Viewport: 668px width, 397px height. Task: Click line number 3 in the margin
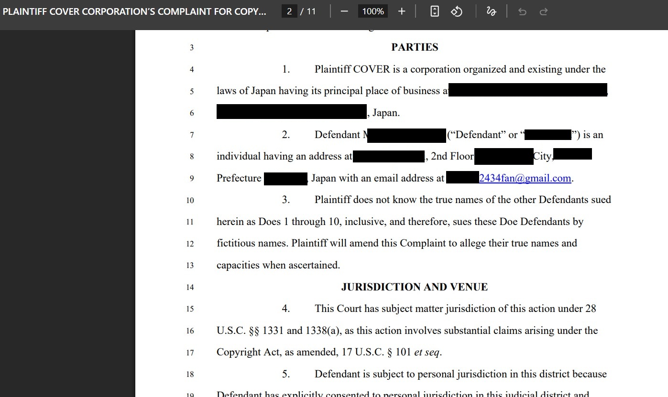pos(192,48)
